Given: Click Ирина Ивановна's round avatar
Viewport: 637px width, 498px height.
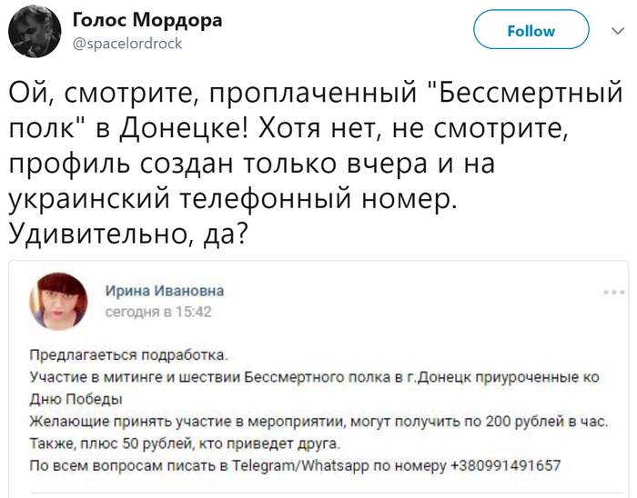Looking at the screenshot, I should click(59, 301).
